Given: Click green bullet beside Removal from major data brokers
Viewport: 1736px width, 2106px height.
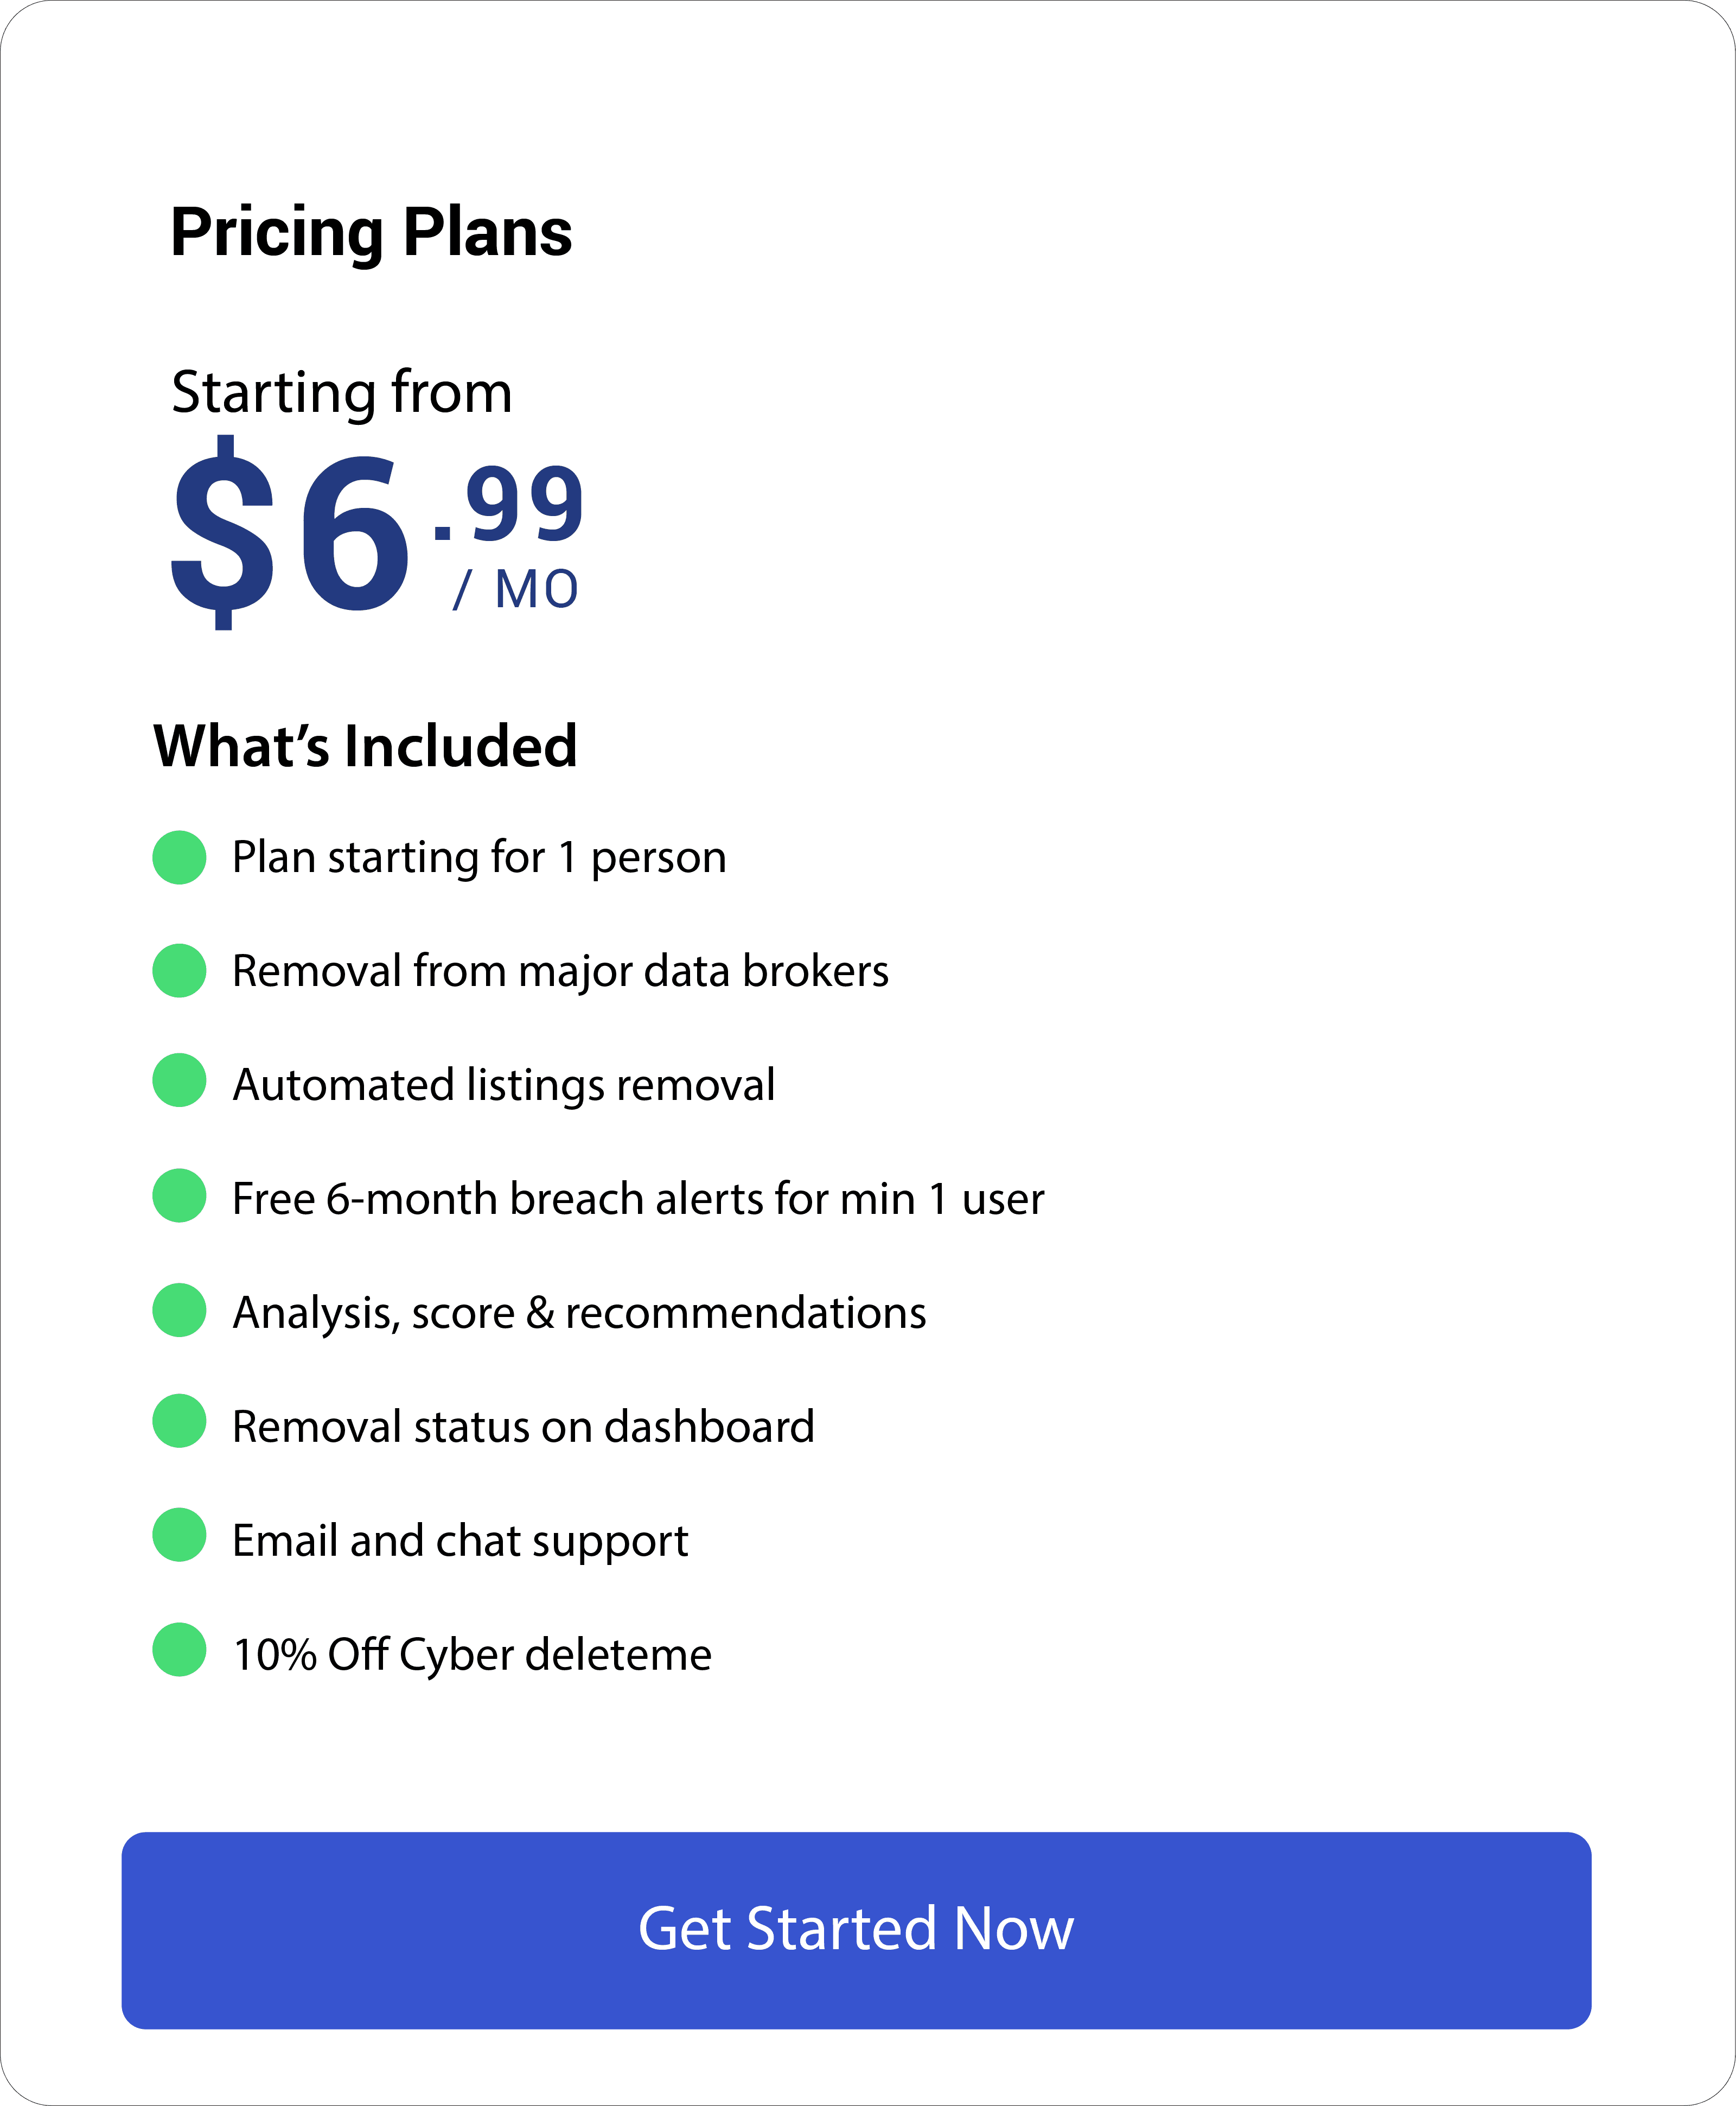Looking at the screenshot, I should [180, 970].
